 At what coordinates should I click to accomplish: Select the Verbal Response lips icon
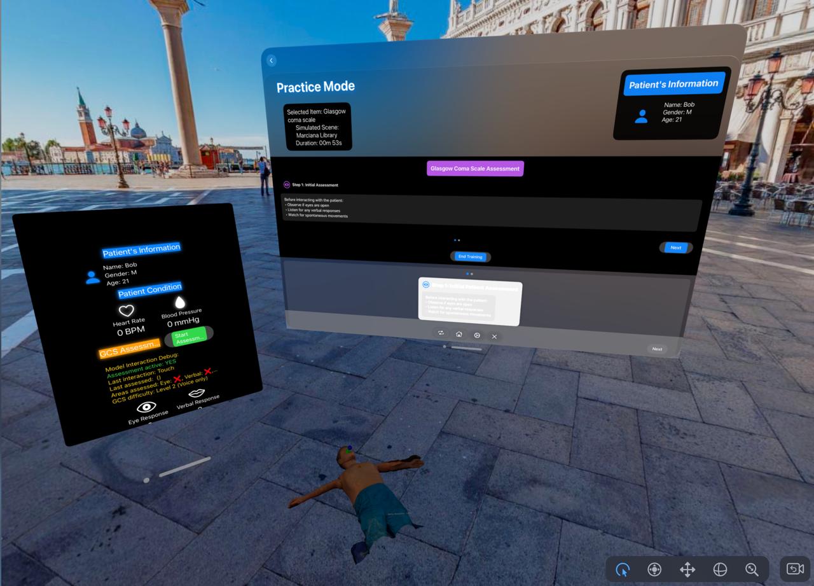click(197, 393)
